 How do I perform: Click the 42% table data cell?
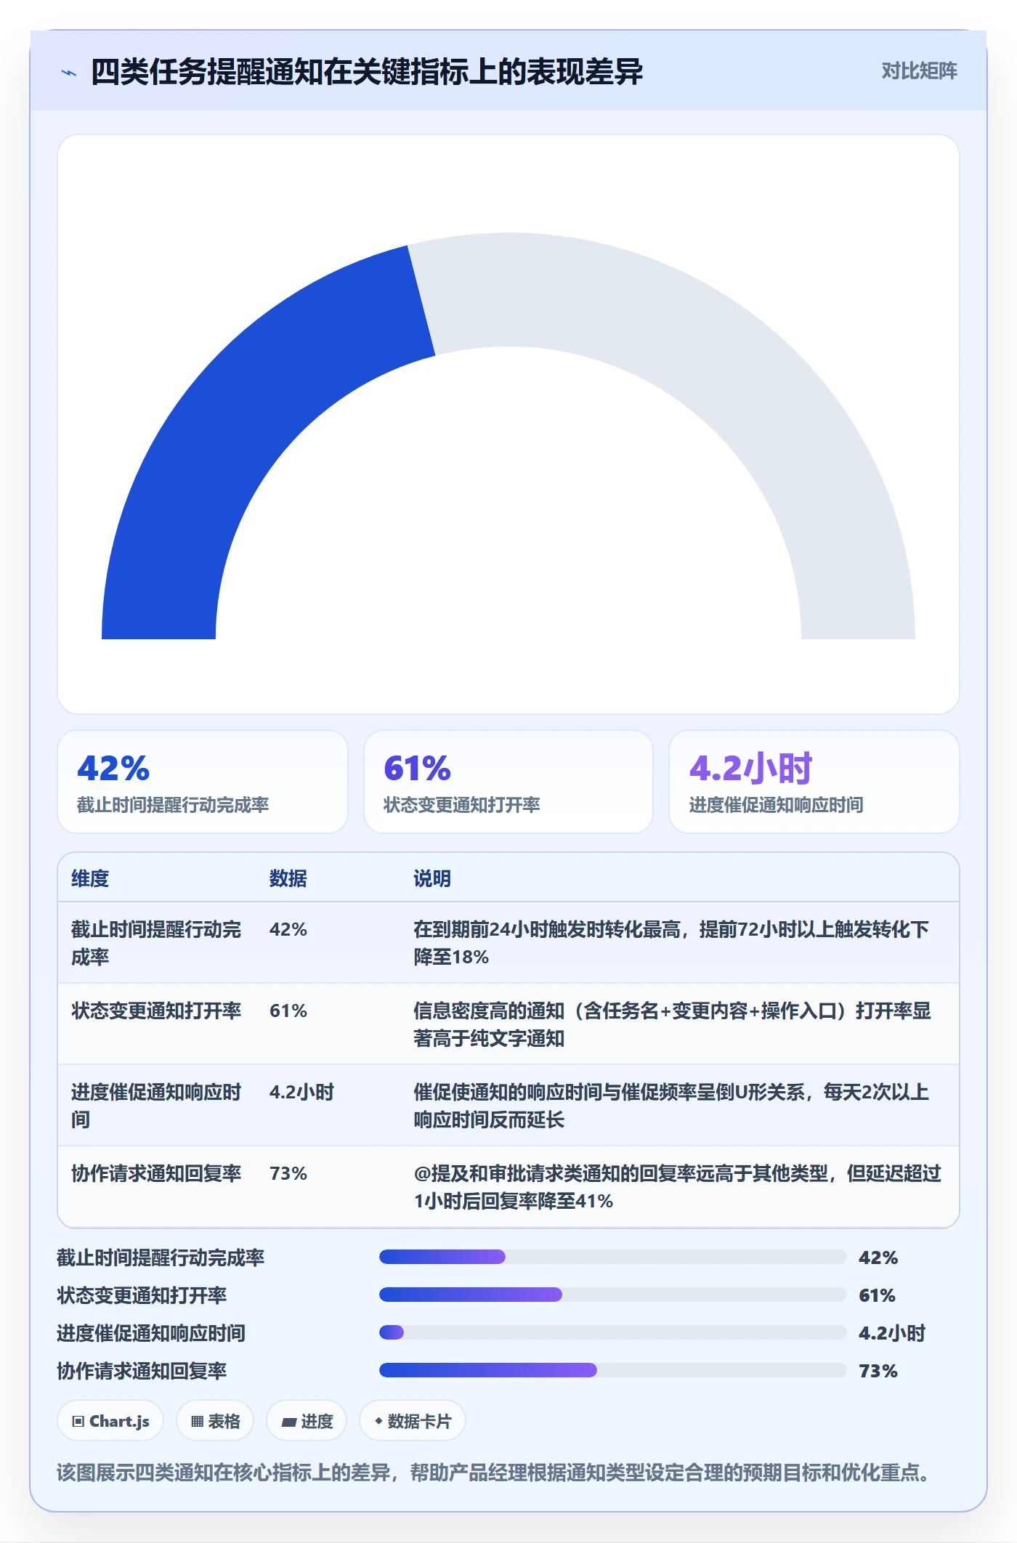[288, 929]
